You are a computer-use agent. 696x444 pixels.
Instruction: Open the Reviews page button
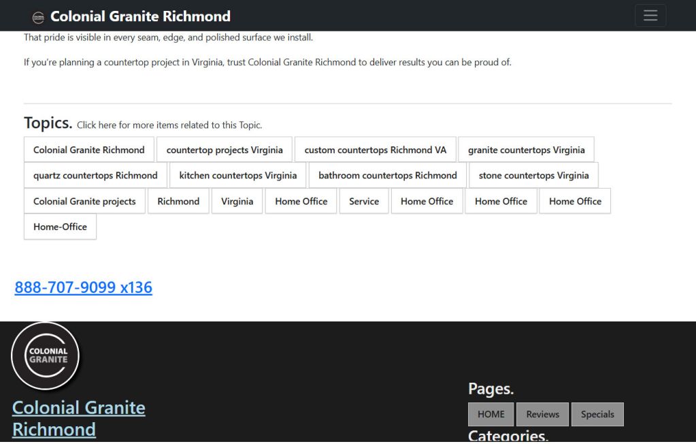542,414
